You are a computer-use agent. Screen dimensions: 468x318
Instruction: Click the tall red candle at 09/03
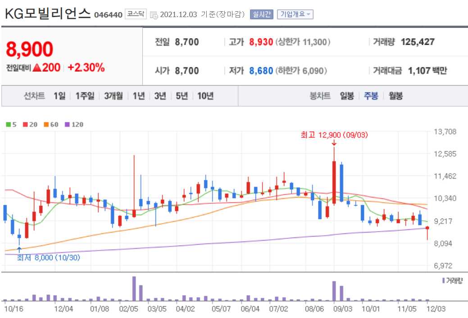coord(334,182)
